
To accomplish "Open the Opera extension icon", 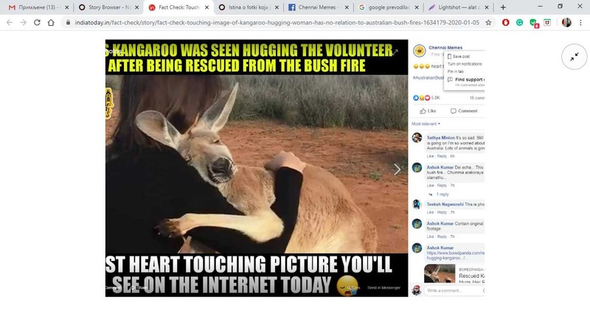I will tap(506, 23).
